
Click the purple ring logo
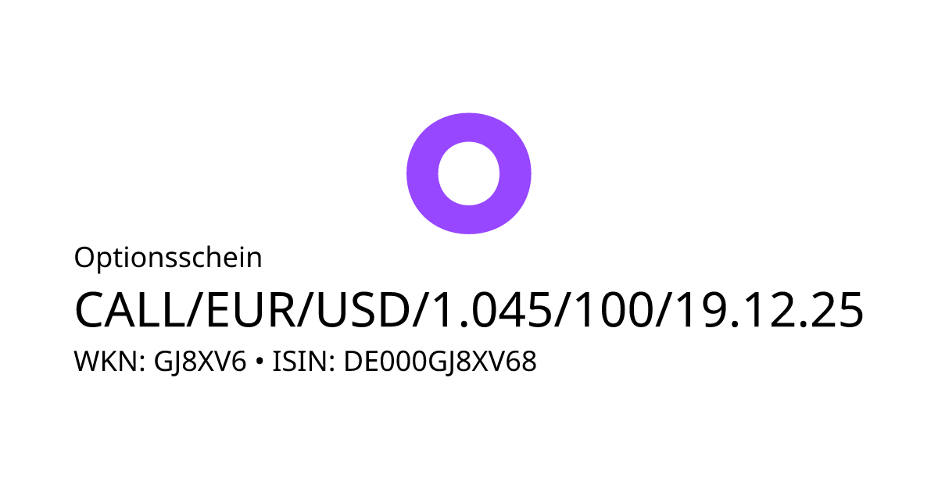(469, 173)
